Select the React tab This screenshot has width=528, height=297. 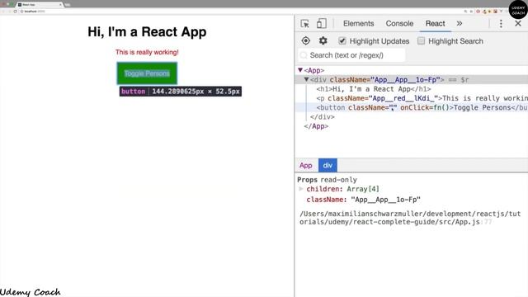pyautogui.click(x=435, y=24)
